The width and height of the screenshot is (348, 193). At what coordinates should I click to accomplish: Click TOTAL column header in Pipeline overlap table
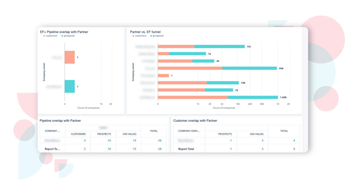coord(154,131)
